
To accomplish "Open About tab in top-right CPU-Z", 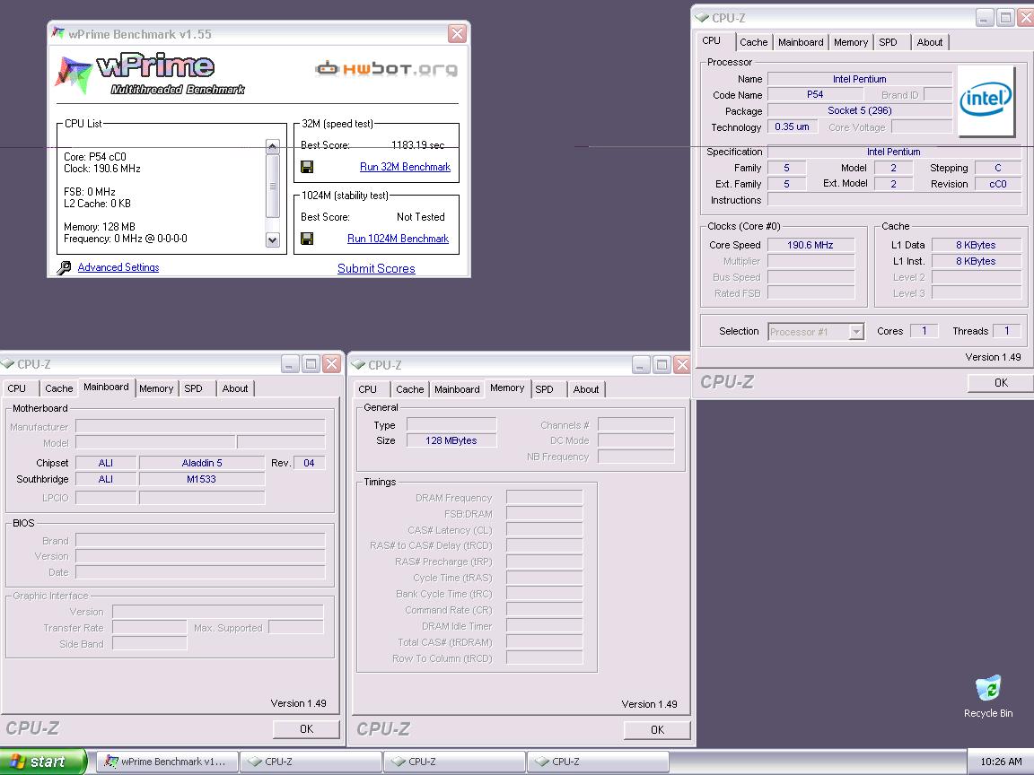I will (929, 42).
